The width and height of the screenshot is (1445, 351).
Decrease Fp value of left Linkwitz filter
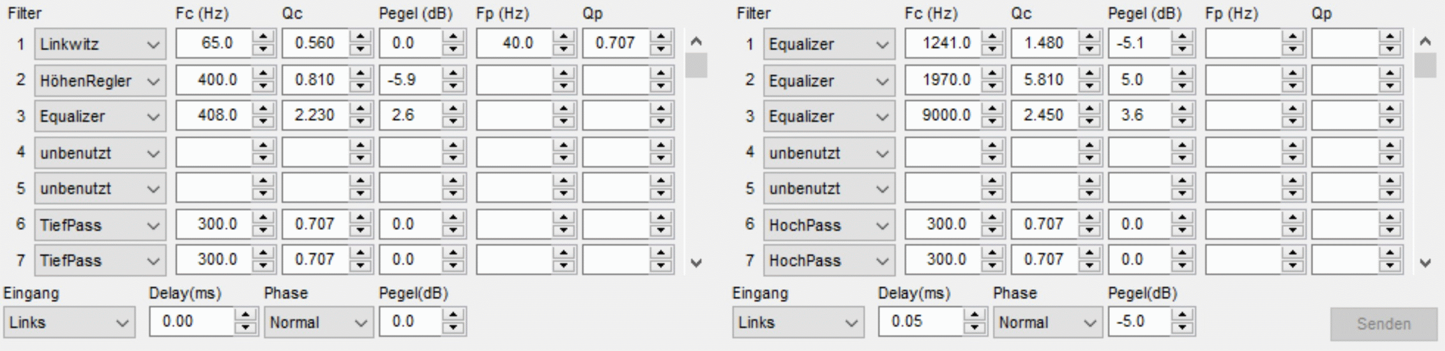tap(564, 49)
